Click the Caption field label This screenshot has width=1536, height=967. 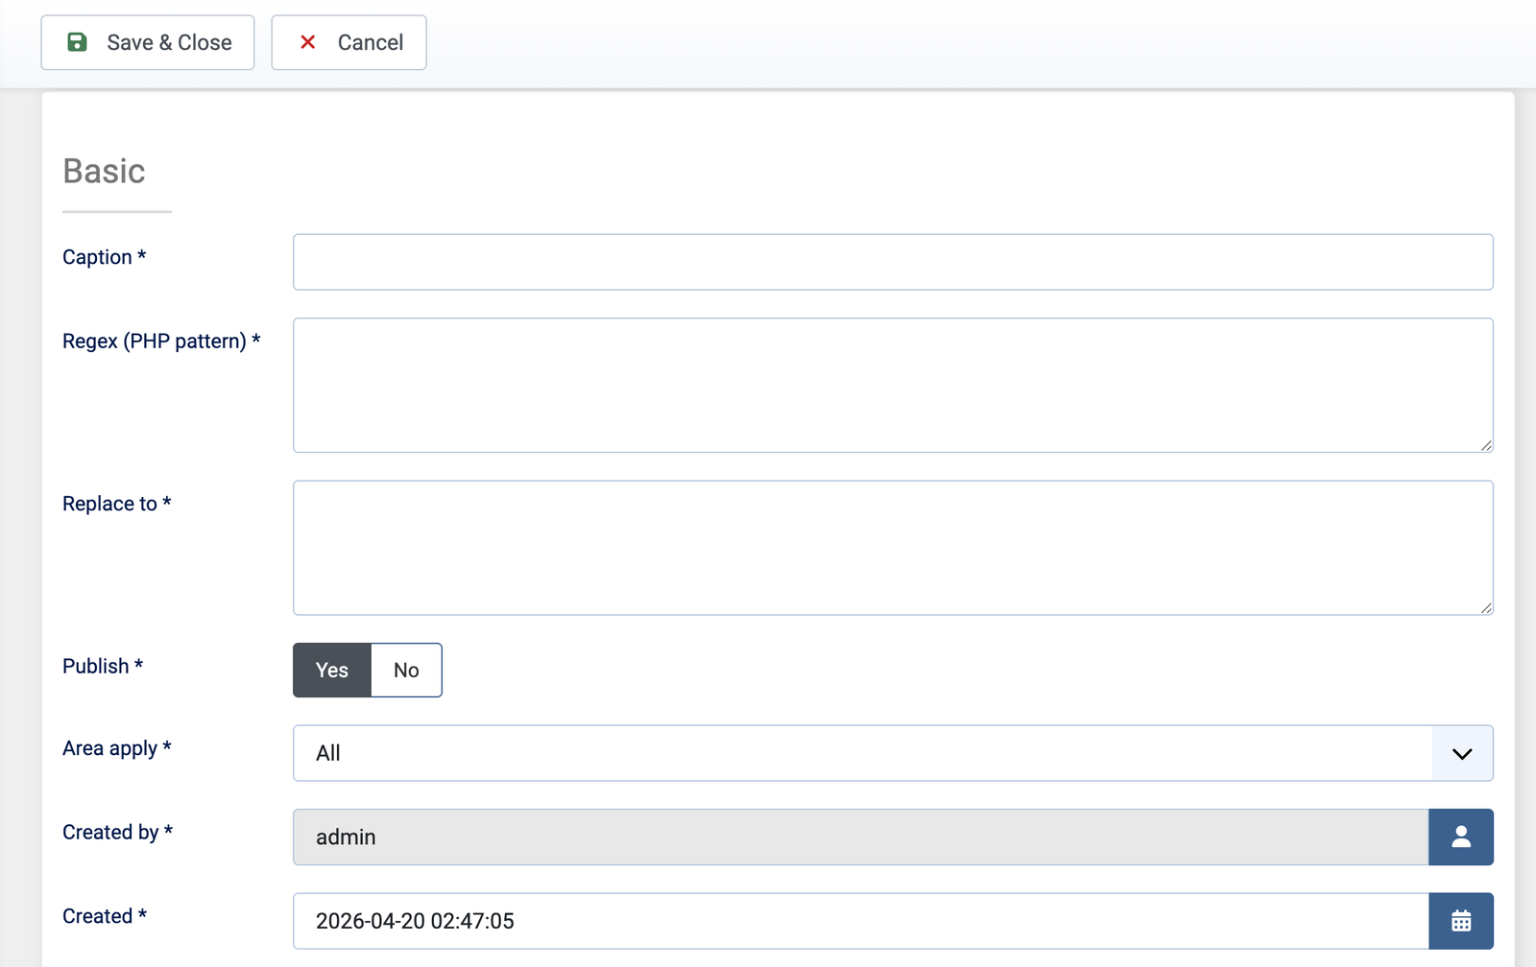point(97,257)
